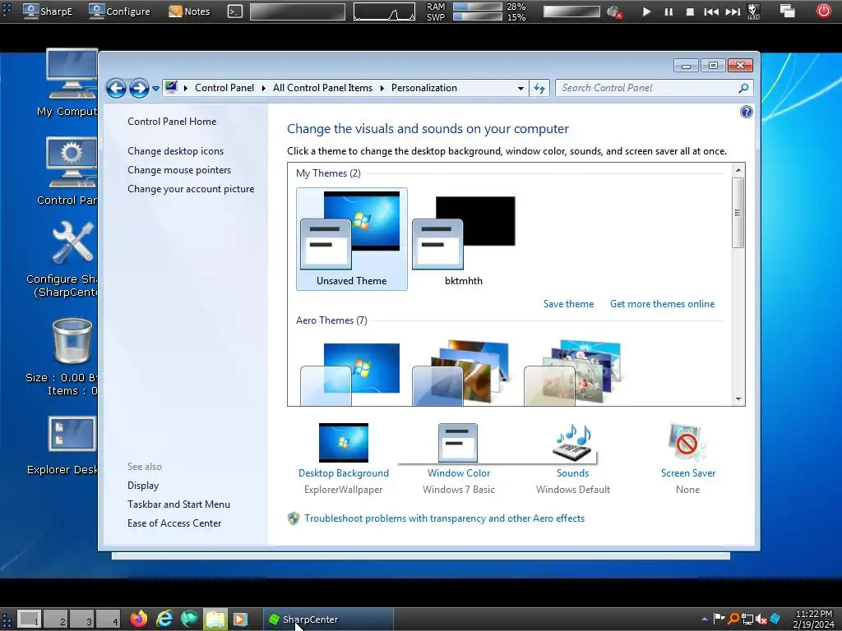Screen dimensions: 842x631
Task: Click the RAM usage bar
Action: (x=478, y=7)
